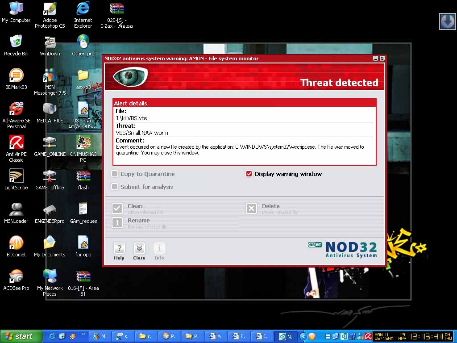
Task: Switch to the 'I.' Internet Explorer taskbar button
Action: [262, 336]
